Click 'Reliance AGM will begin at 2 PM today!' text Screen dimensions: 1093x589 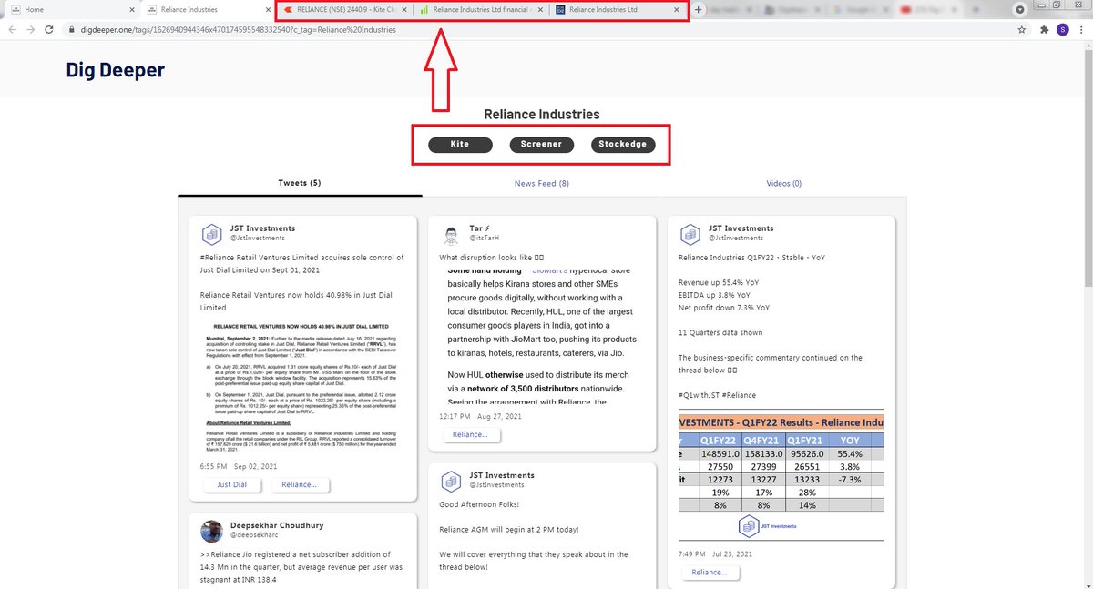pos(510,529)
